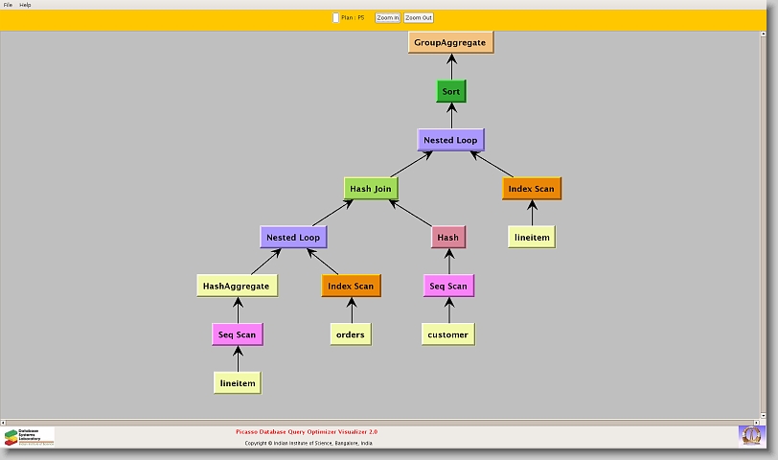Select the orders table node
Viewport: 778px width, 460px height.
pos(350,334)
